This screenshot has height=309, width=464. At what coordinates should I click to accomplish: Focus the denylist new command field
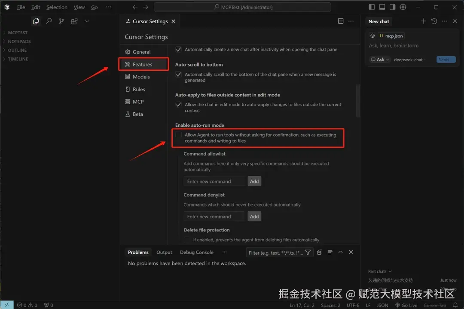[214, 216]
